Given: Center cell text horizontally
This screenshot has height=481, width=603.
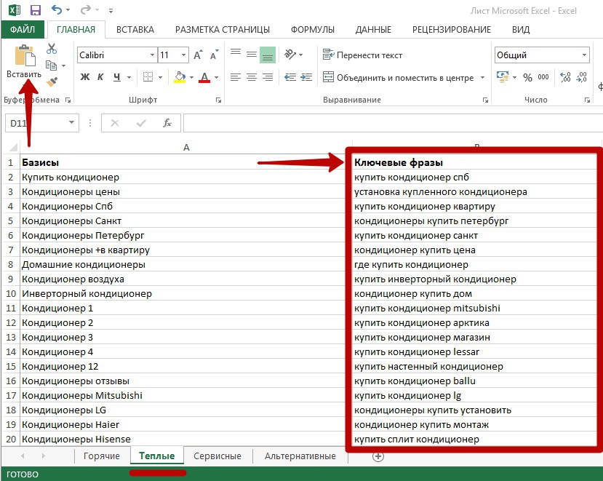Looking at the screenshot, I should coord(252,77).
